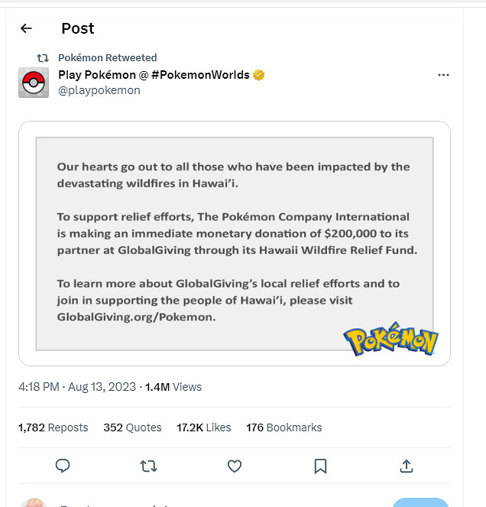View the 17.2K Likes list
The height and width of the screenshot is (507, 486).
coord(203,427)
